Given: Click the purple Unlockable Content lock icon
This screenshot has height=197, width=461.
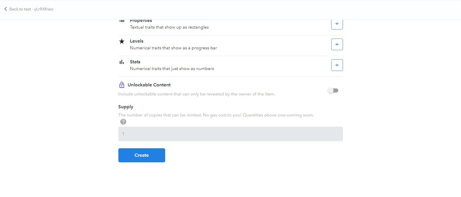Looking at the screenshot, I should tap(122, 85).
